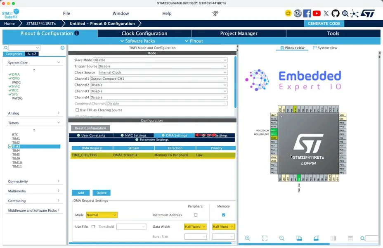This screenshot has height=248, width=383.
Task: Open the Clock Source dropdown
Action: [x=163, y=72]
